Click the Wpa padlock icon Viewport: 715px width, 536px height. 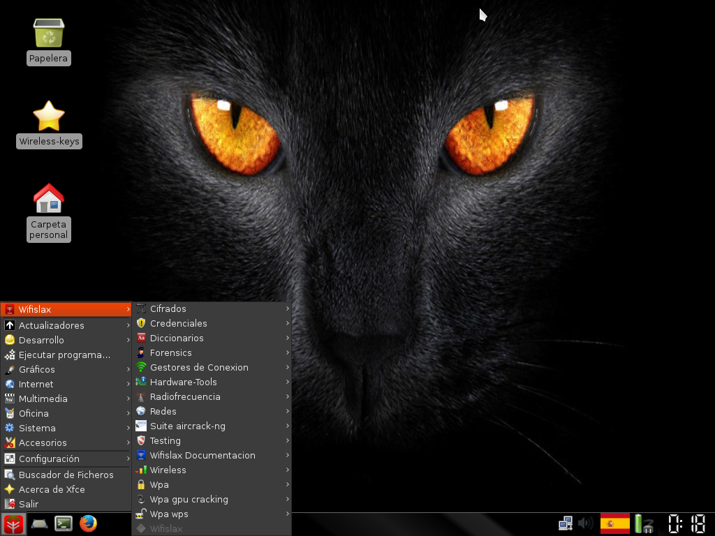click(x=141, y=485)
